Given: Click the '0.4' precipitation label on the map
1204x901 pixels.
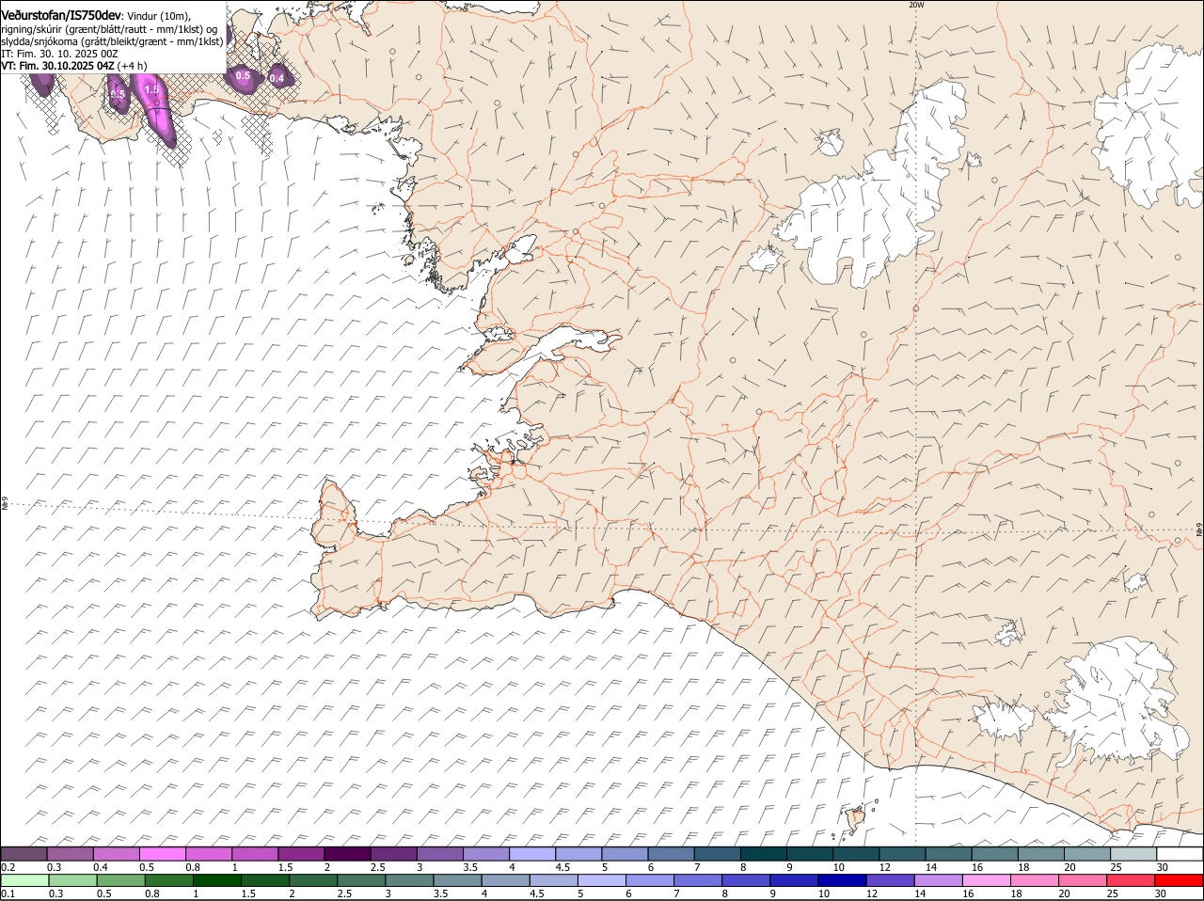Looking at the screenshot, I should (277, 78).
